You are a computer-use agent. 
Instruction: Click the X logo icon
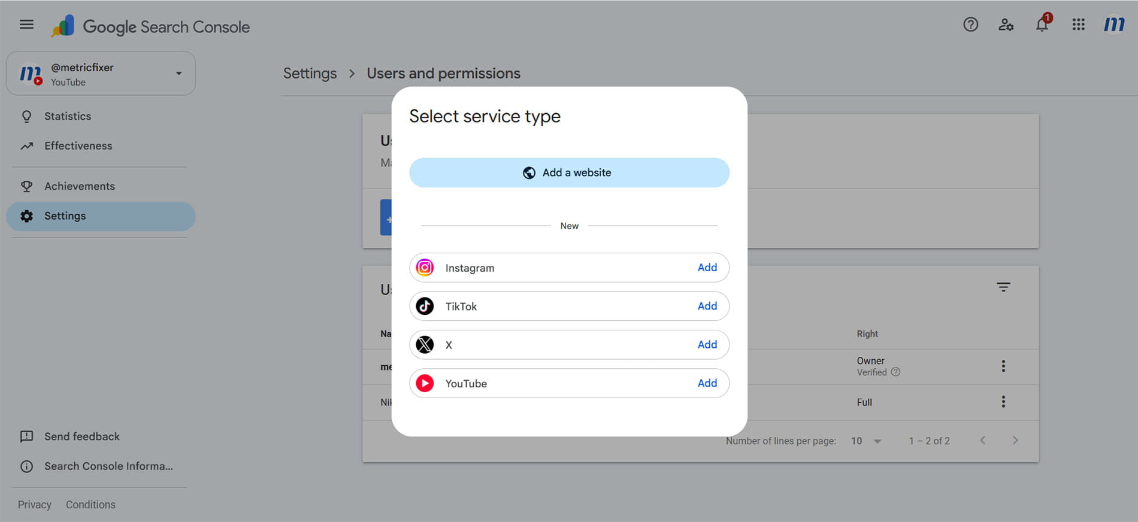click(x=425, y=345)
